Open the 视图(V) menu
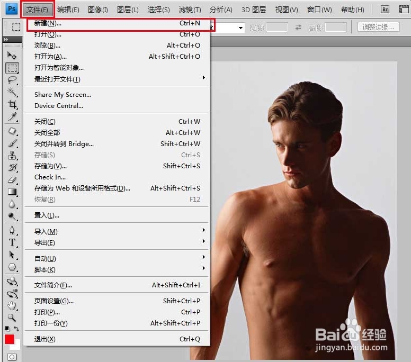The width and height of the screenshot is (411, 362). (287, 10)
